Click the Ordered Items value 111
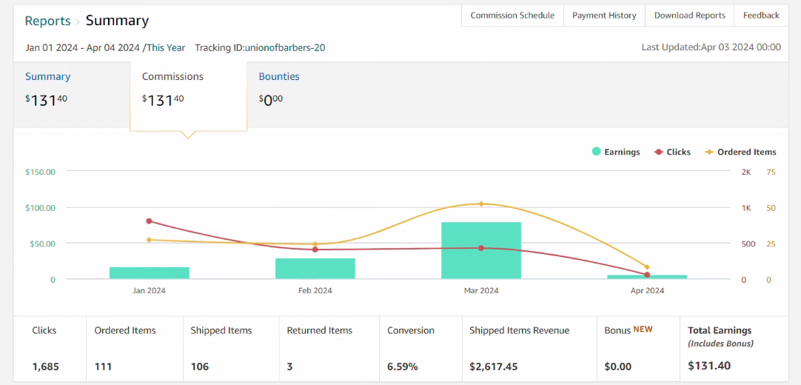Screen dimensions: 801x385 [x=103, y=366]
